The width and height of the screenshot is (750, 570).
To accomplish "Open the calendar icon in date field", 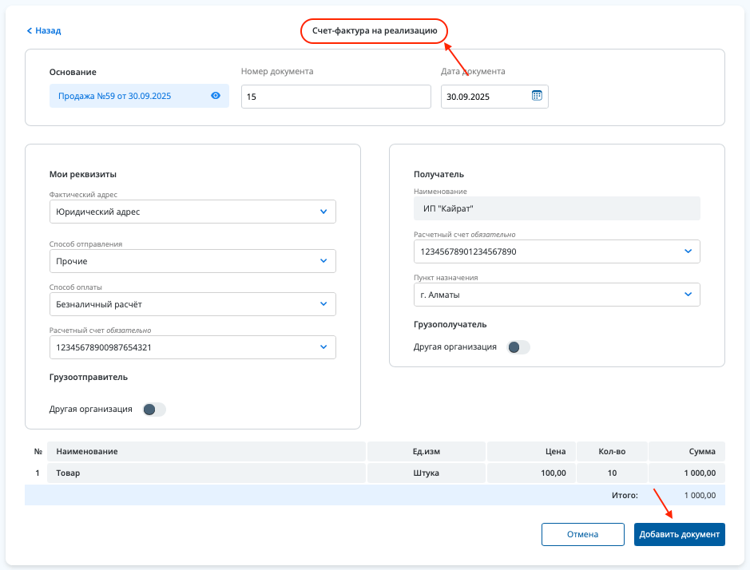I will pos(537,96).
